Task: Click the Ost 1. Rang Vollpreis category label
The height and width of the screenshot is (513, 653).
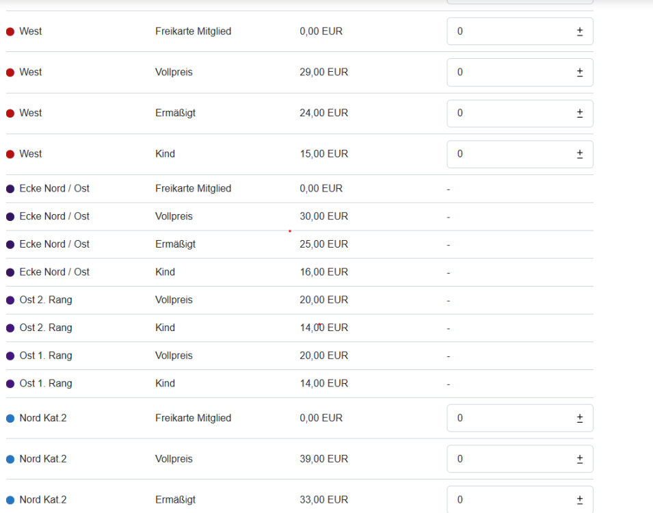Action: click(46, 356)
